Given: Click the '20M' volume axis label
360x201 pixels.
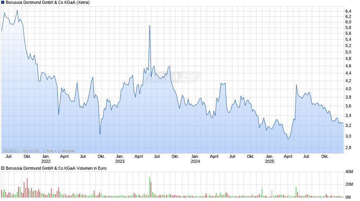Looking at the screenshot, I should 349,184.
